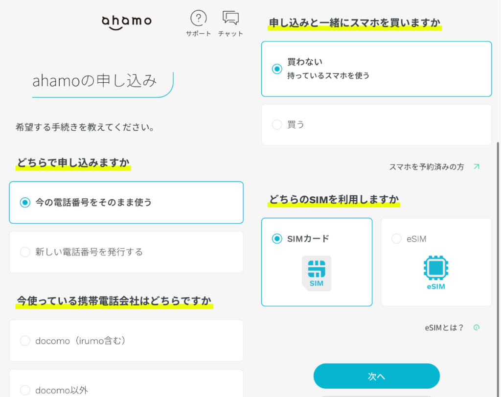Select the 買う radio option
The width and height of the screenshot is (501, 397).
[376, 124]
